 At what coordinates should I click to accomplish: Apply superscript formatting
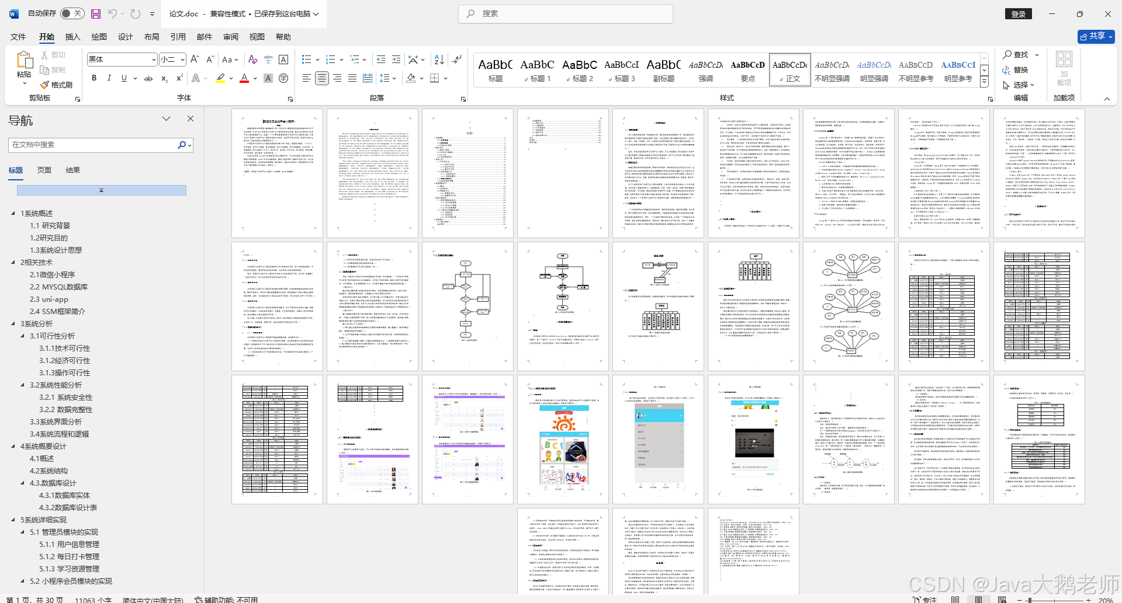click(179, 78)
